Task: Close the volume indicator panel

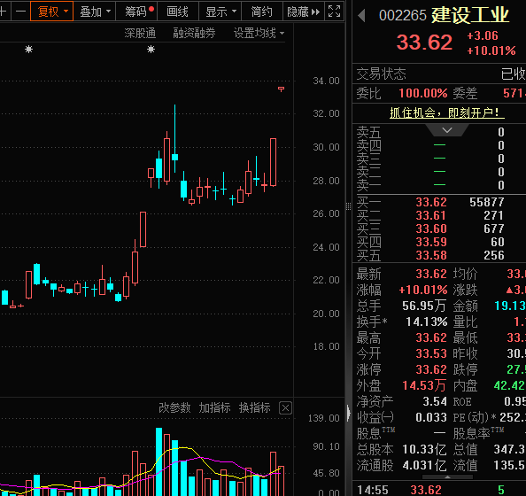Action: tap(285, 408)
